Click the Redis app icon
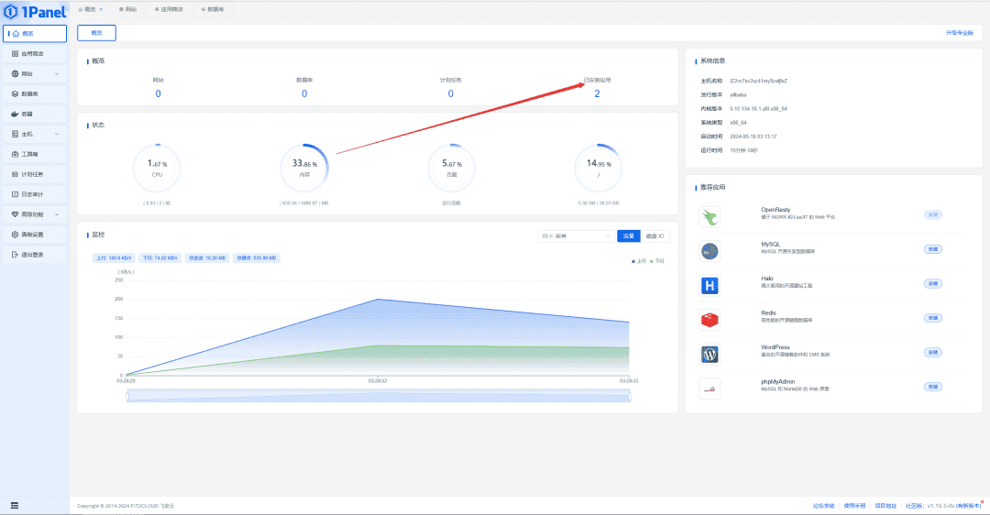This screenshot has width=990, height=515. click(x=709, y=320)
